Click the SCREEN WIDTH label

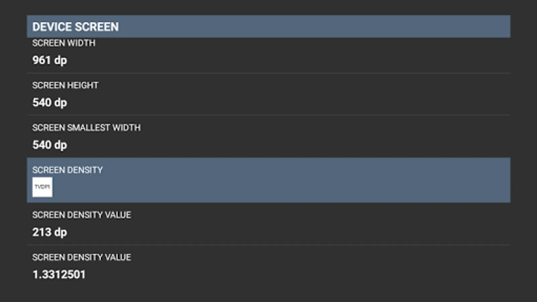pyautogui.click(x=64, y=43)
